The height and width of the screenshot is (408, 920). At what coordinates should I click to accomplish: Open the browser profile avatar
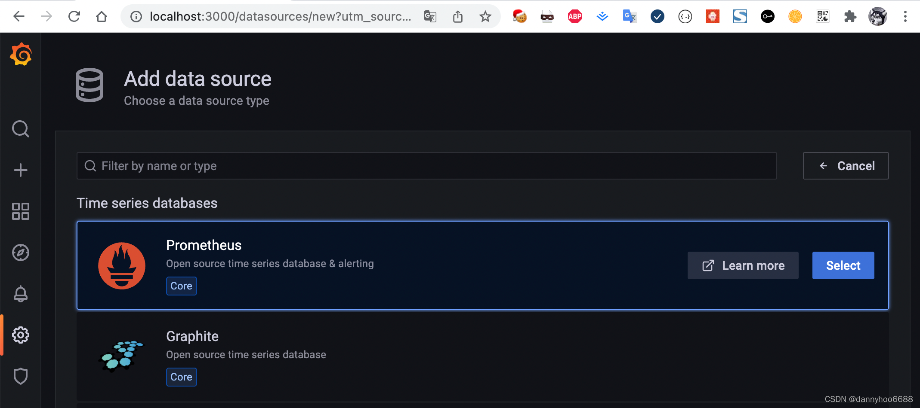tap(878, 16)
